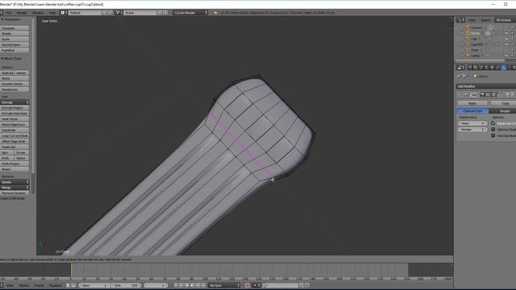Open the Merge dropdown

15,188
